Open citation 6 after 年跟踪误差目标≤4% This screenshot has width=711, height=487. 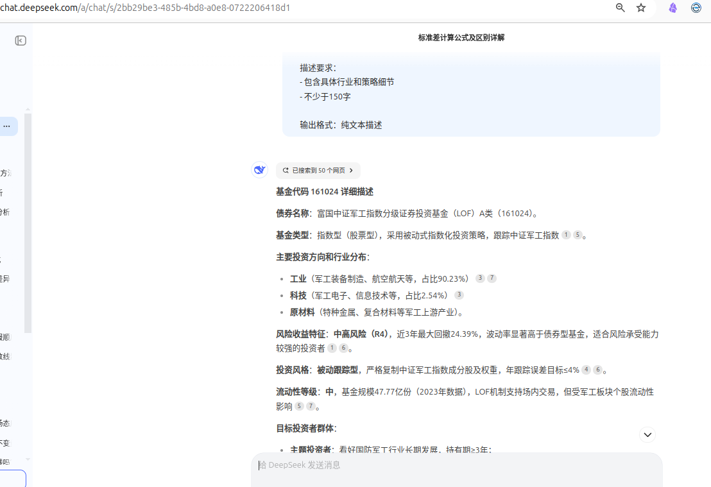point(597,370)
